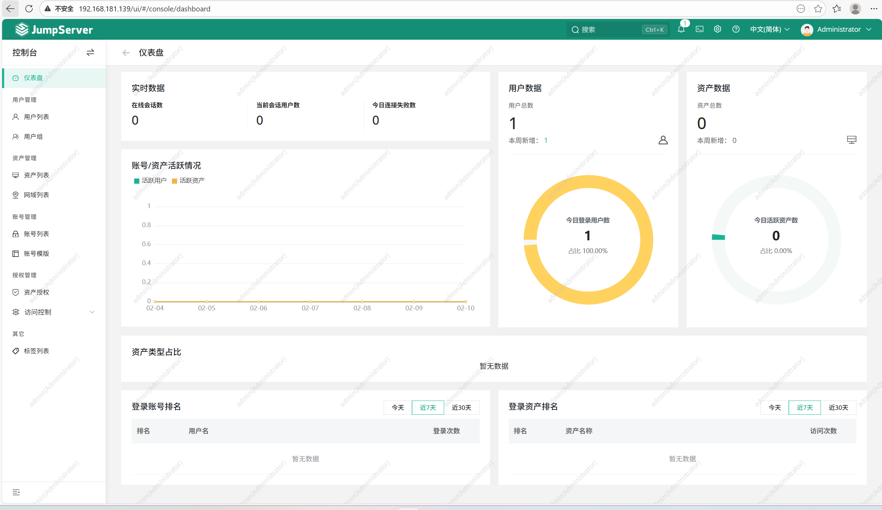
Task: Open the web terminal icon
Action: point(699,29)
